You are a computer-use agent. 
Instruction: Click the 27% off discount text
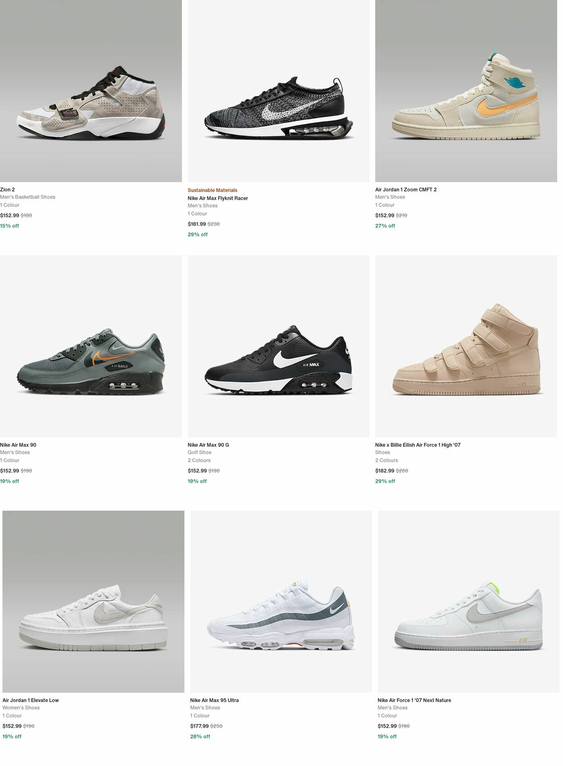[385, 225]
